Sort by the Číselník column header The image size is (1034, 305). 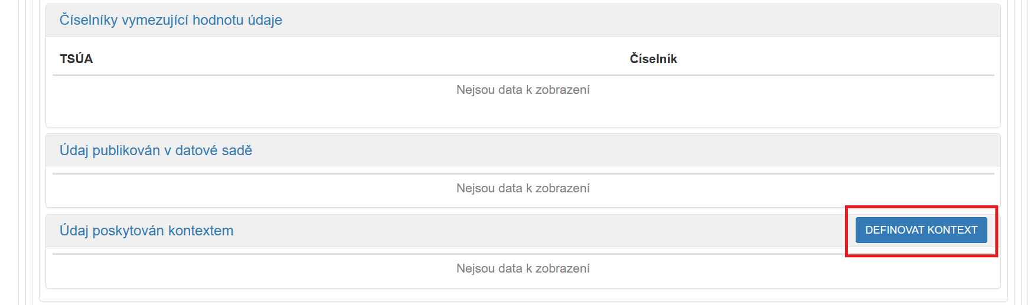point(653,59)
